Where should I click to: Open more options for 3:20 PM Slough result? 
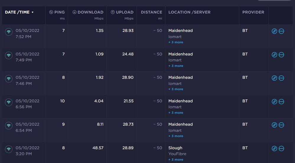[x=281, y=149]
